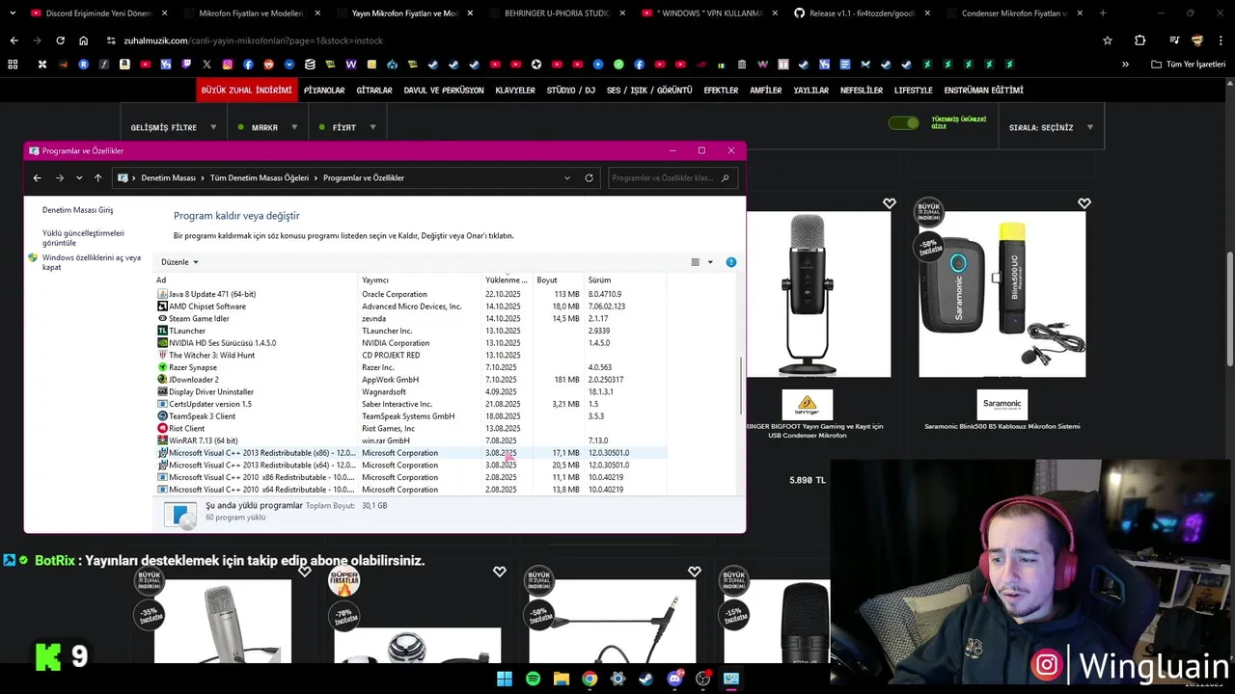Launch File Explorer from the taskbar

[561, 679]
